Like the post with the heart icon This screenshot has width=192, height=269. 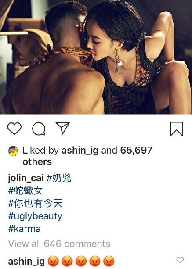point(14,129)
